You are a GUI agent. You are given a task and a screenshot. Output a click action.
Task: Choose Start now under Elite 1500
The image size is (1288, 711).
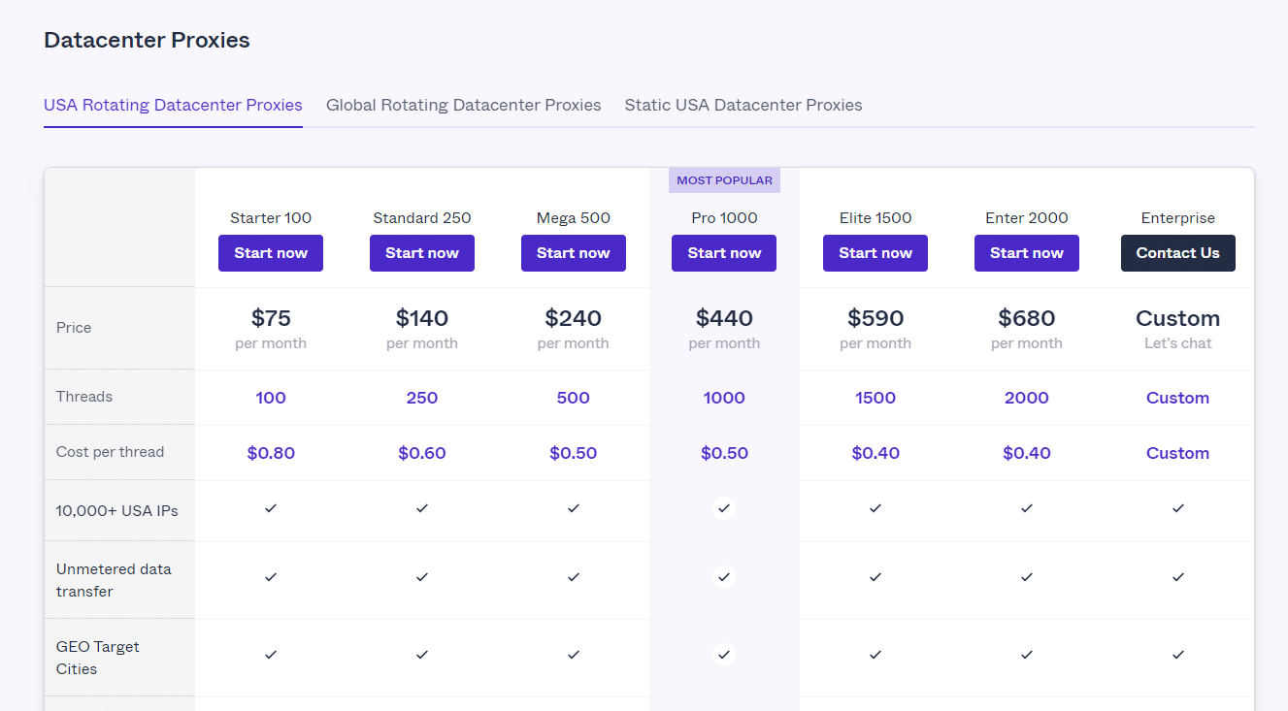[x=875, y=253]
